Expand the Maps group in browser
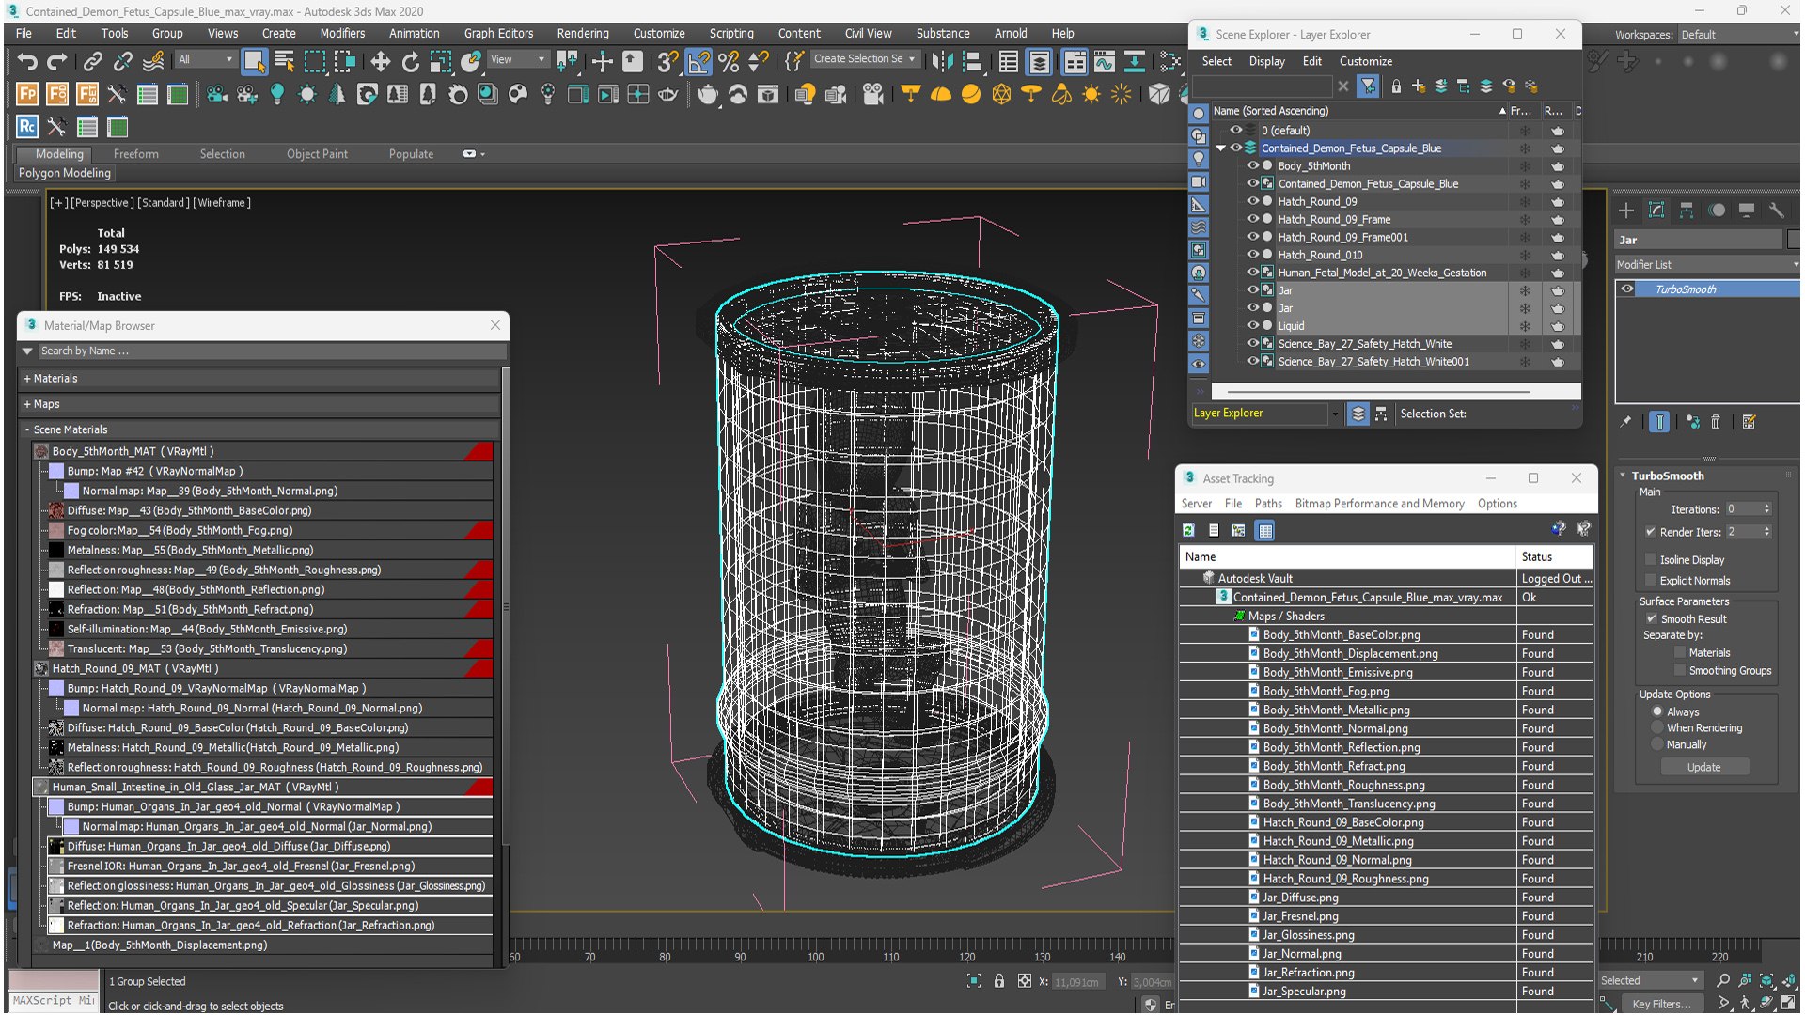The width and height of the screenshot is (1805, 1015). (27, 404)
